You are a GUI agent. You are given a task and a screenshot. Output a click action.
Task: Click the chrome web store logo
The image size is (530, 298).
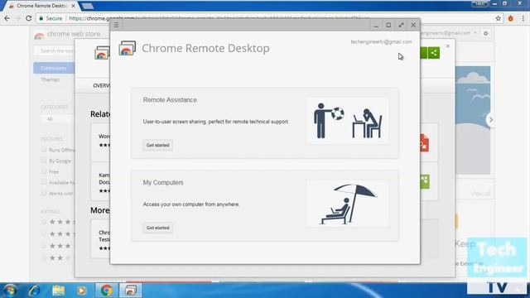(67, 34)
